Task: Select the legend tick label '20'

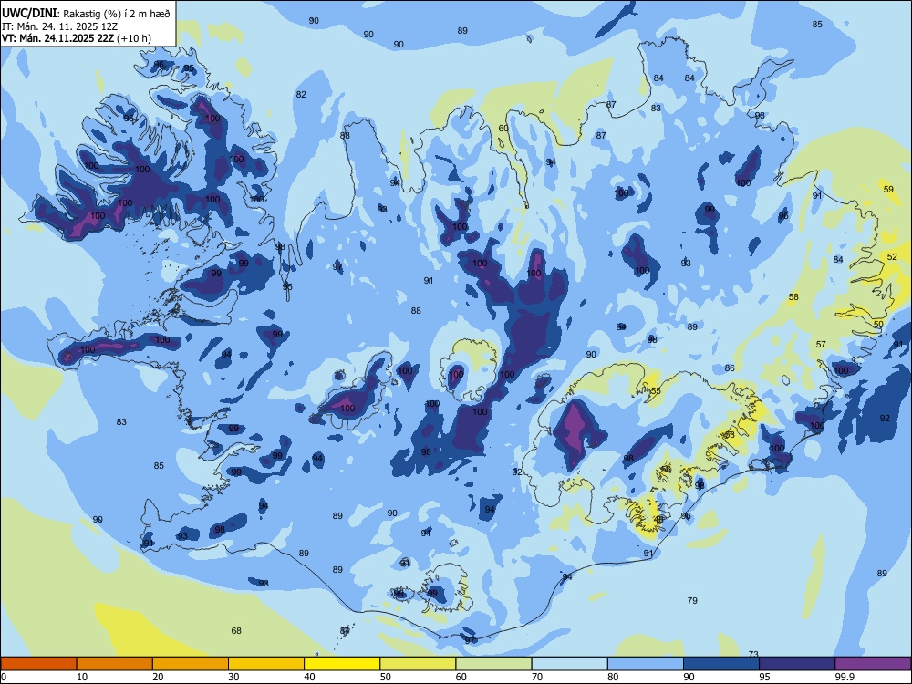Action: [158, 677]
